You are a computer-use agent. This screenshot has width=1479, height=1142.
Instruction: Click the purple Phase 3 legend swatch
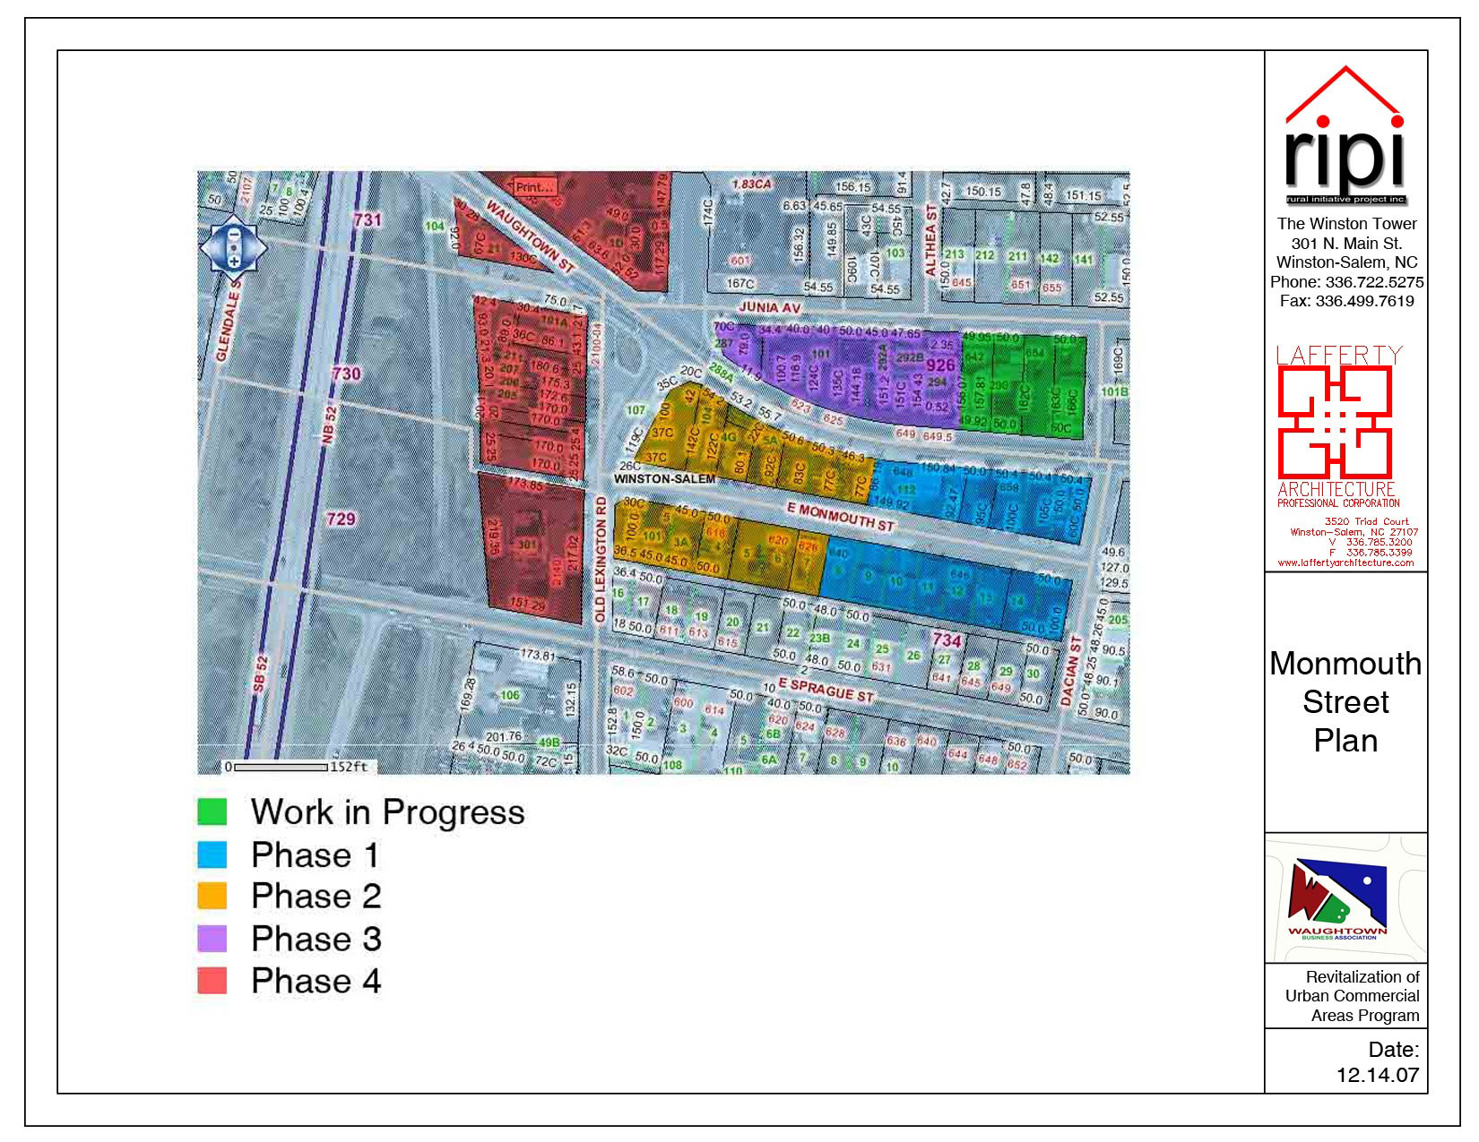point(212,939)
